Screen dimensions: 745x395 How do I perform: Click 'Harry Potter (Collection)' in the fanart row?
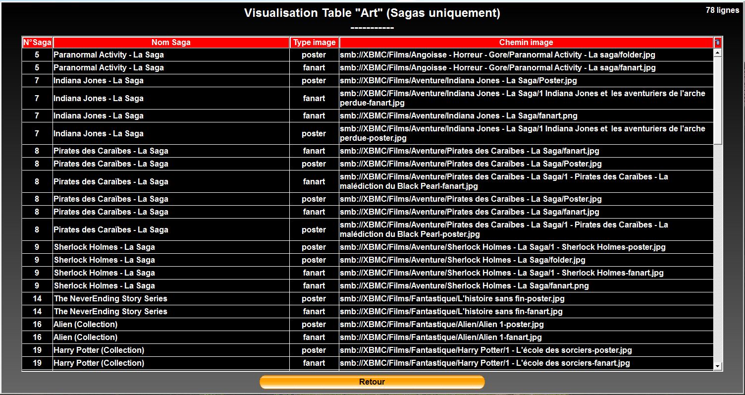tap(99, 363)
